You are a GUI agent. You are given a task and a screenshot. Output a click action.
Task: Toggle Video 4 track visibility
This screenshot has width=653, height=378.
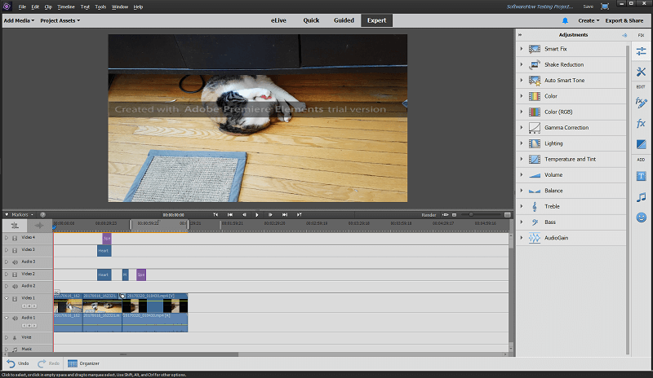[x=15, y=238]
